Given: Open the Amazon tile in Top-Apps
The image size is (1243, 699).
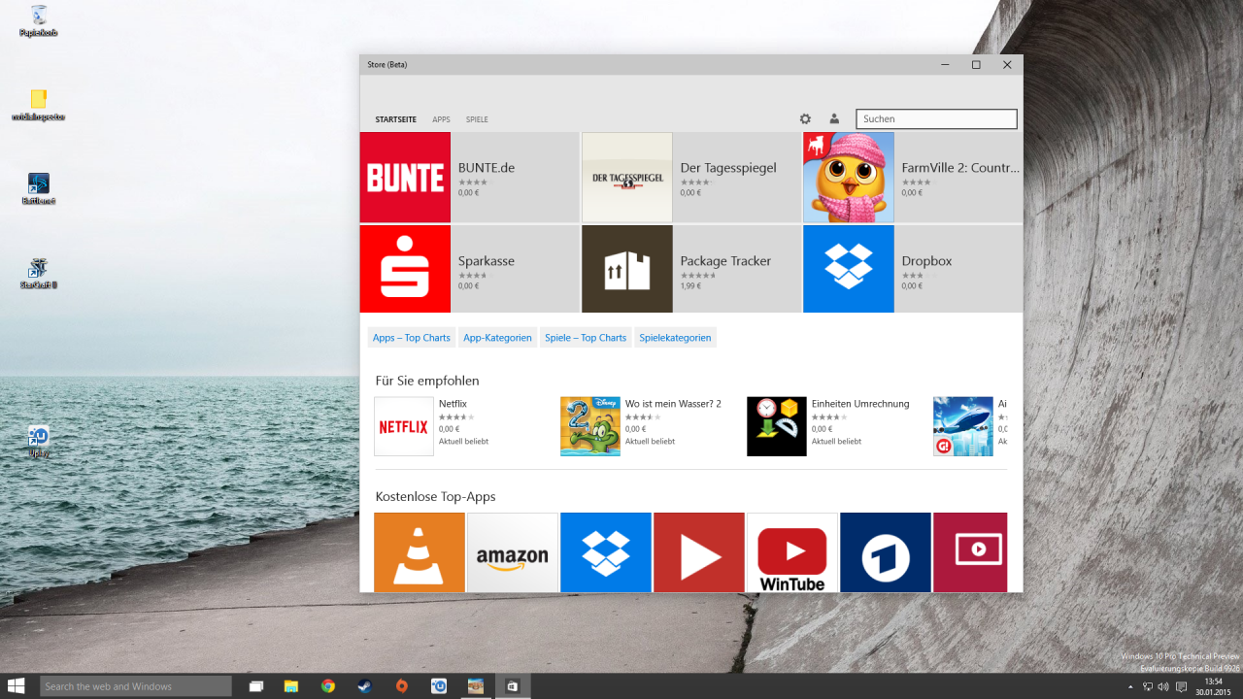Looking at the screenshot, I should (x=513, y=552).
